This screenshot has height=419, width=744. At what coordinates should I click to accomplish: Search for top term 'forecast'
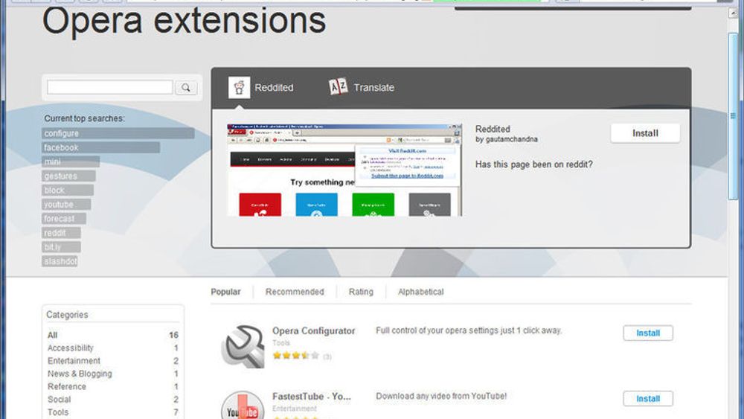pos(63,219)
